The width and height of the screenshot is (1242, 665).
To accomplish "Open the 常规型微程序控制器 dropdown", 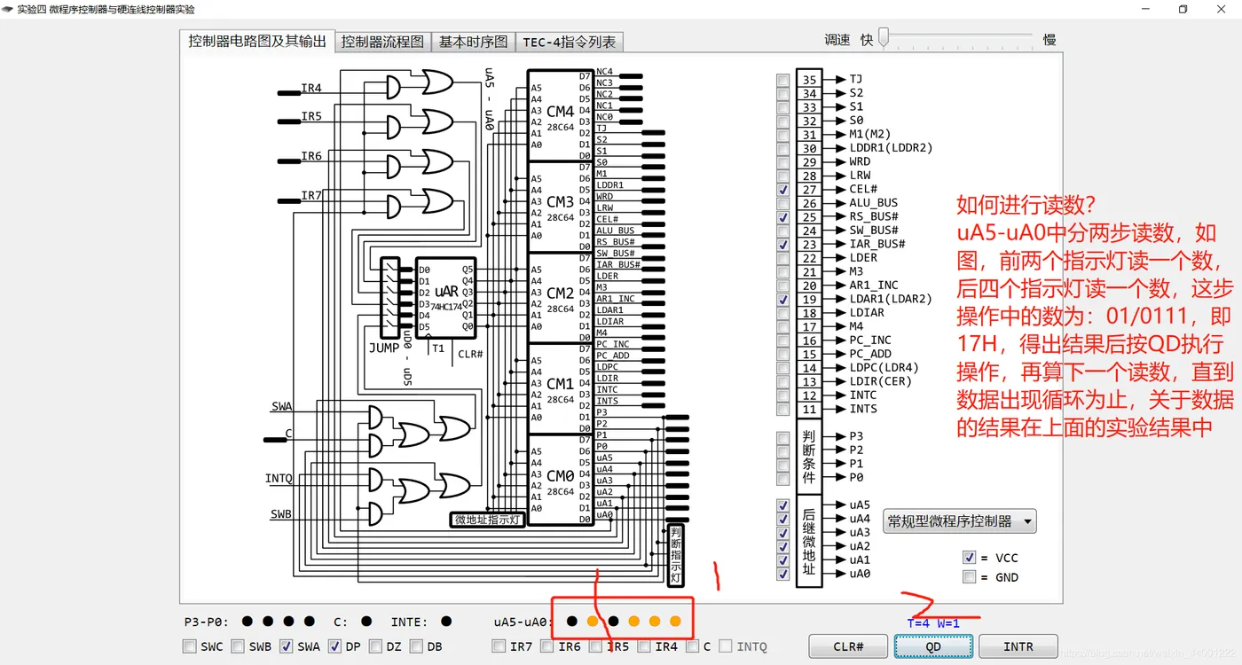I will 960,521.
